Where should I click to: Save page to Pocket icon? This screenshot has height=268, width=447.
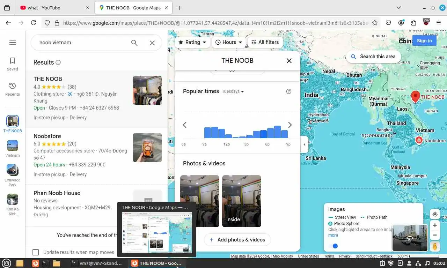[x=388, y=23]
